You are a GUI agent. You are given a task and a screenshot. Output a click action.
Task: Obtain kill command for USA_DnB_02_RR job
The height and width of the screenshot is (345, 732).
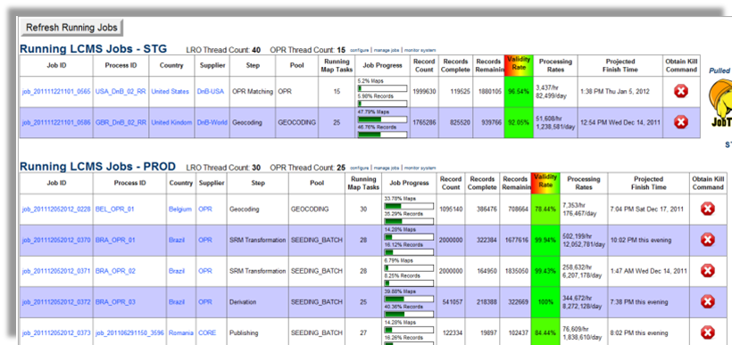pos(681,92)
